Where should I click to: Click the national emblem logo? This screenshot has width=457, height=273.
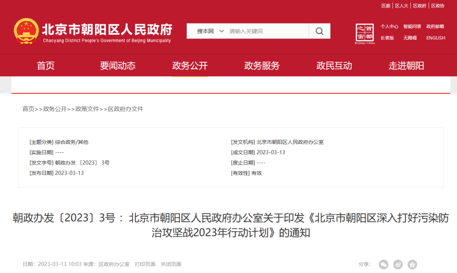(x=26, y=31)
